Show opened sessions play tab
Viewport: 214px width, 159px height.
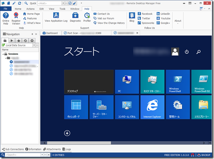coord(12,41)
